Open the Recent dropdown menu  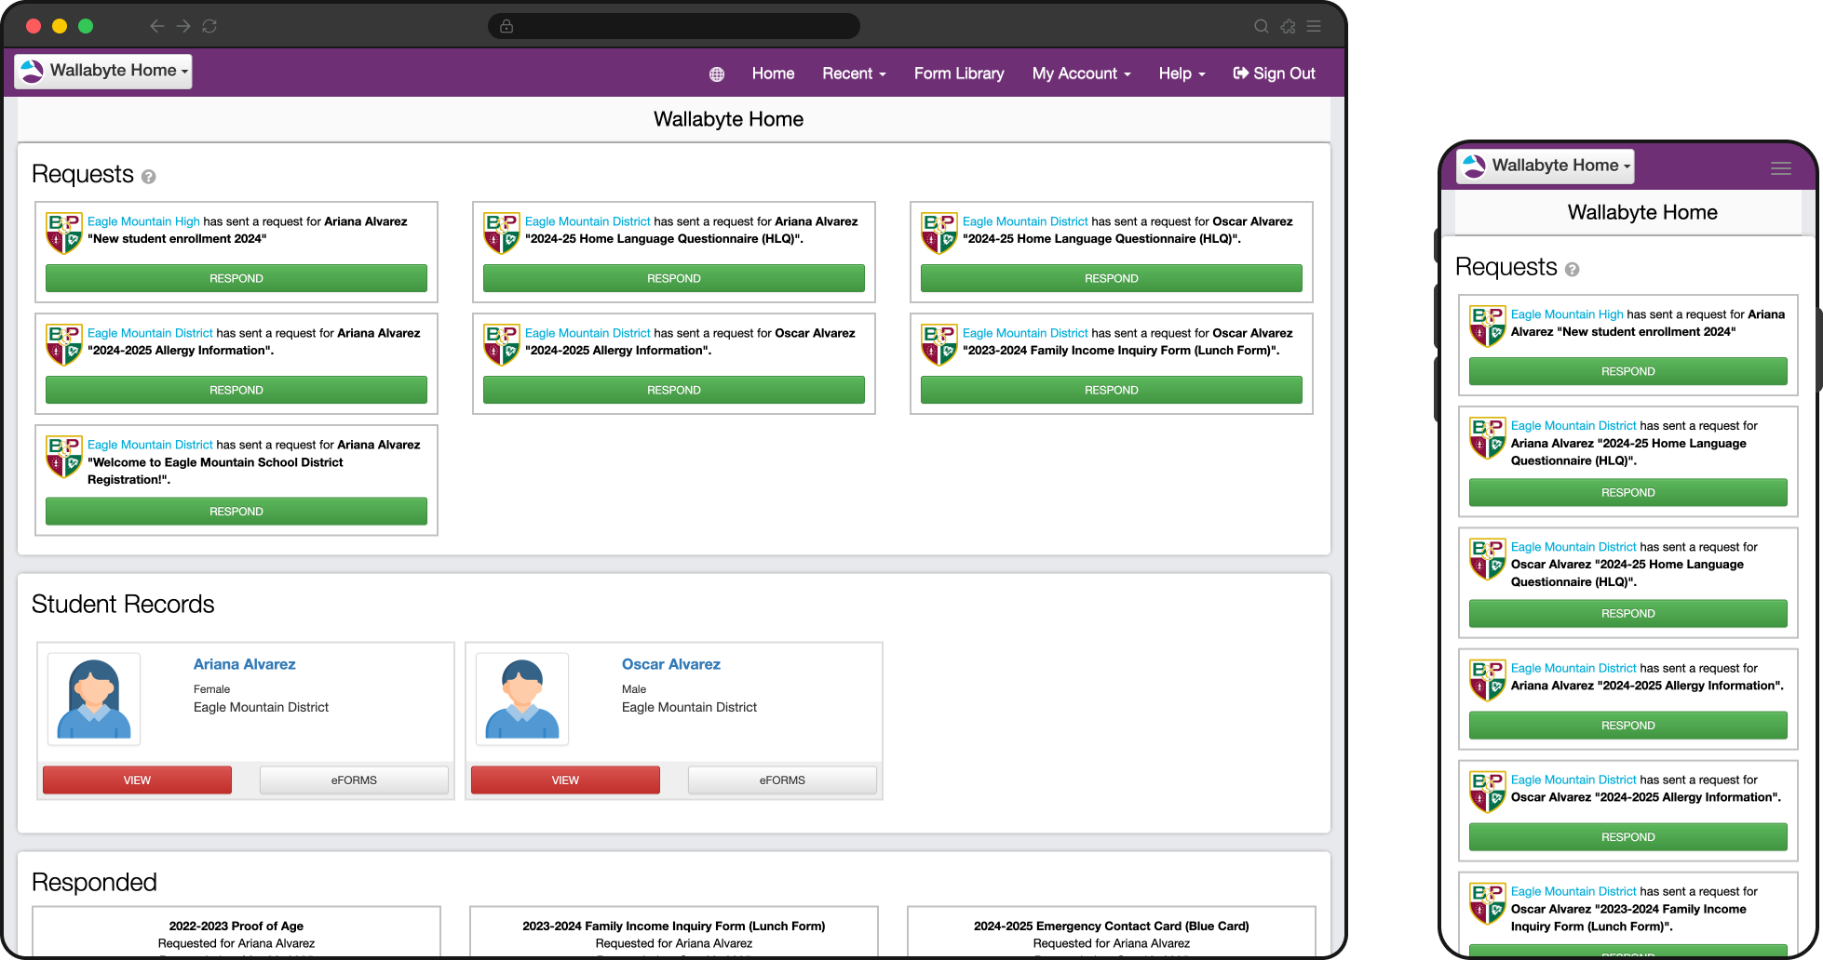[853, 73]
